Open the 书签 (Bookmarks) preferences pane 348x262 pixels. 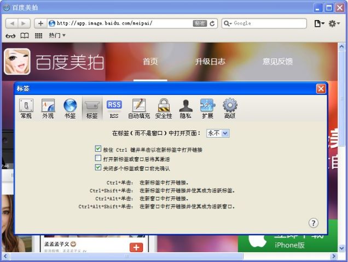tap(70, 109)
